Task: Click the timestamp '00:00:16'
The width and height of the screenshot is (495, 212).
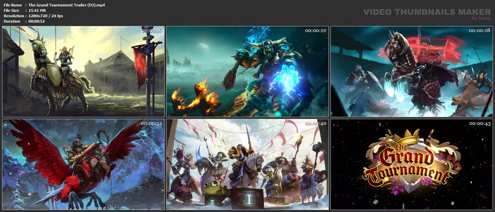Action: click(x=152, y=31)
